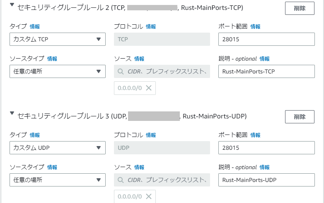Click the port range field in rule 2
Viewport: 324px width, 203px height.
pos(266,39)
